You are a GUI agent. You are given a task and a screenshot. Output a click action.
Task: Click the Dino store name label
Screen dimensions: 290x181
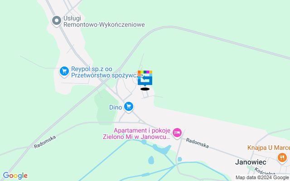(x=116, y=107)
